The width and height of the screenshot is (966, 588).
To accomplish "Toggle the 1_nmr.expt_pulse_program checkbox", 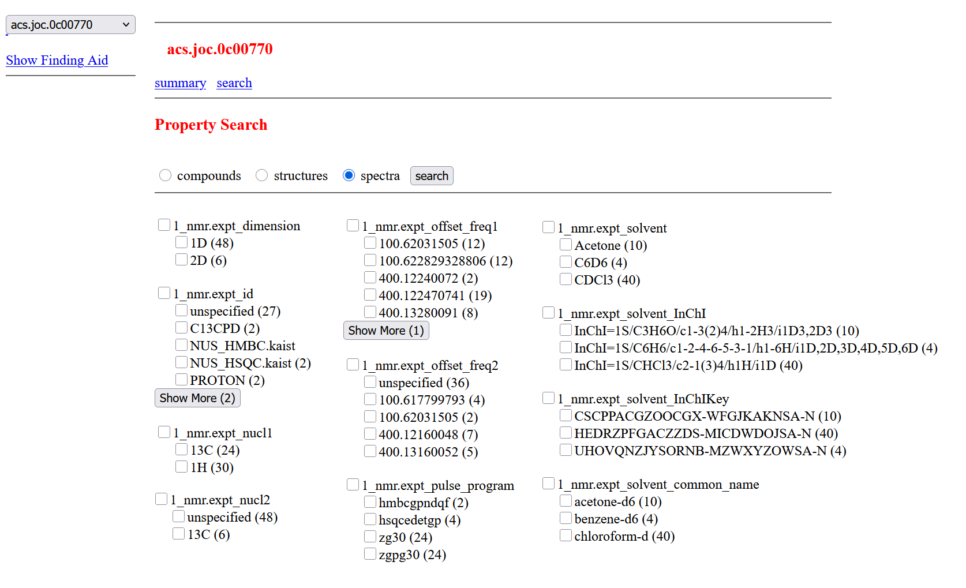I will click(353, 485).
